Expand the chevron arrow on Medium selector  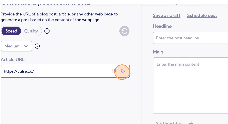26,46
